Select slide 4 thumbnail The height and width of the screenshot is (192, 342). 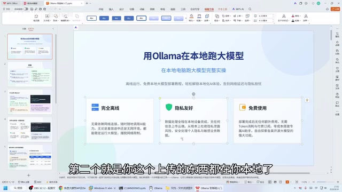pyautogui.click(x=30, y=130)
